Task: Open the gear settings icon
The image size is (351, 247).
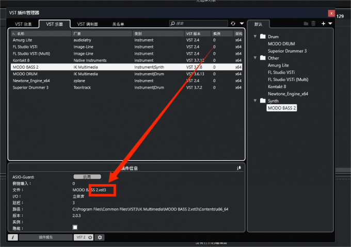Action: click(x=100, y=237)
